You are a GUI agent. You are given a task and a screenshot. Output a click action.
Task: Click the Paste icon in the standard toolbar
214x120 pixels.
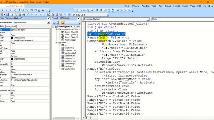tap(20, 15)
